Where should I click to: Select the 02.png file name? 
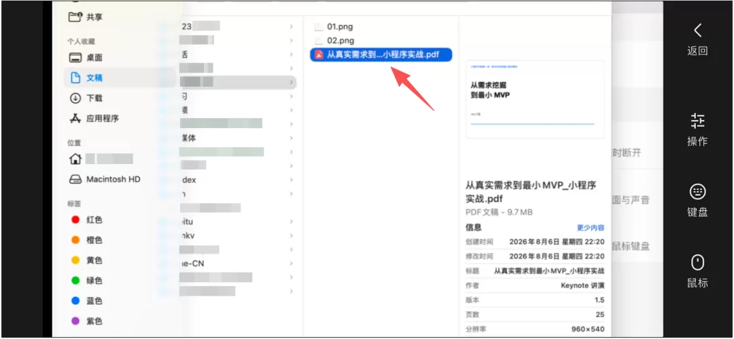pyautogui.click(x=340, y=41)
